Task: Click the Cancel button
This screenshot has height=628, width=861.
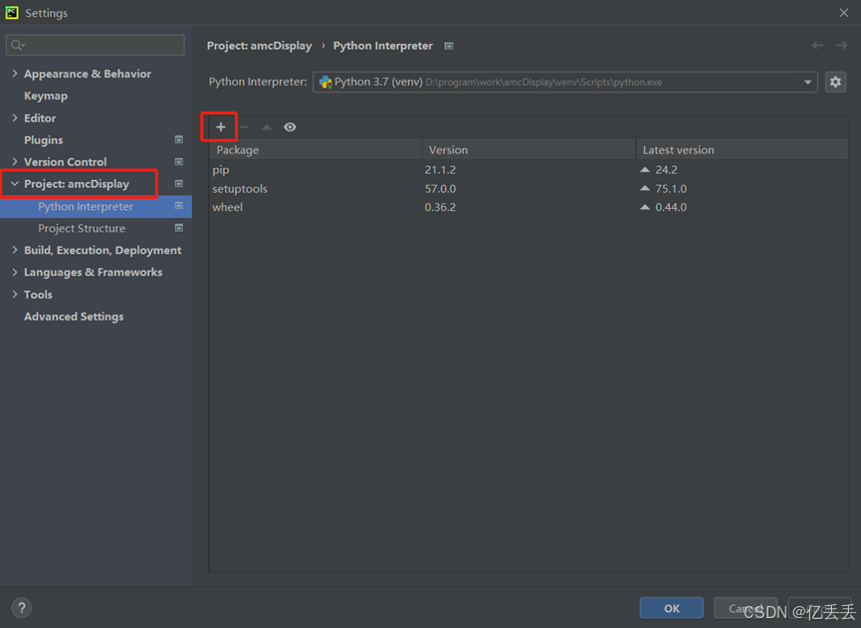Action: 746,608
